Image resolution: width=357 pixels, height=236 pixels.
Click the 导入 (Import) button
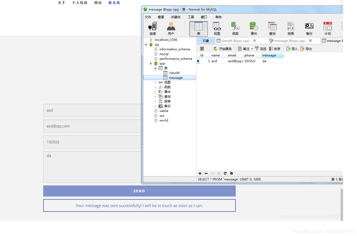click(292, 49)
